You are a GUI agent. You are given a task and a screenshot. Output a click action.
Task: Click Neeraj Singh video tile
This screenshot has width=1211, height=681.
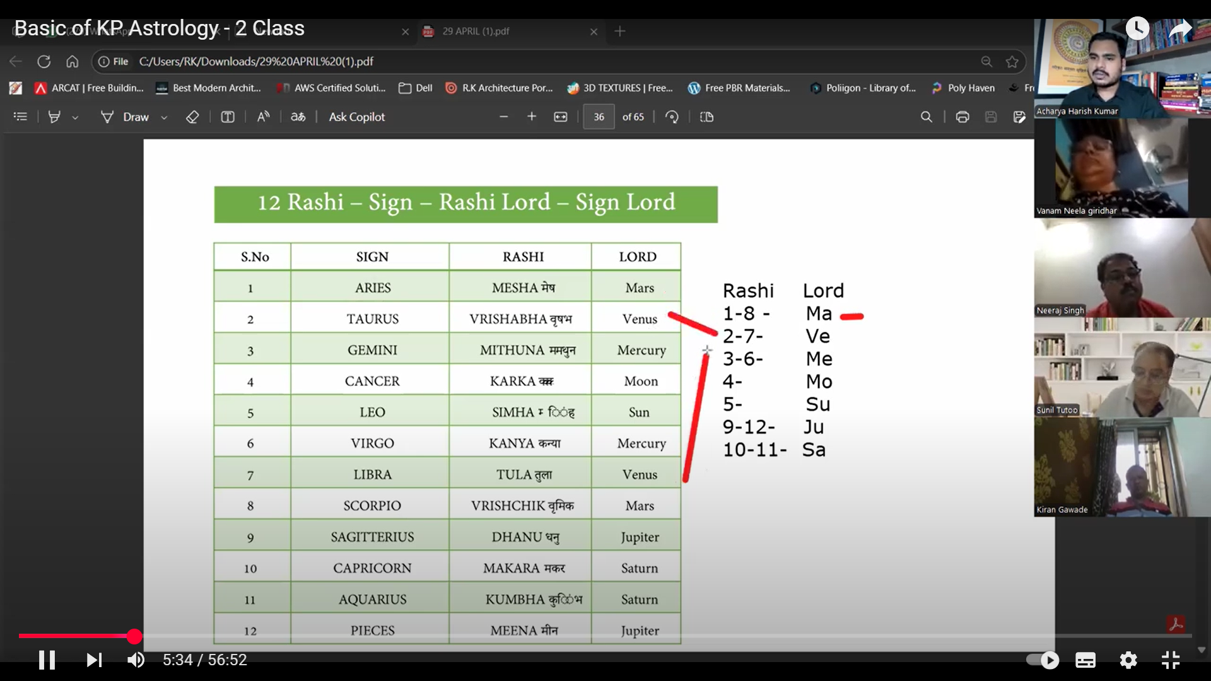pos(1123,267)
